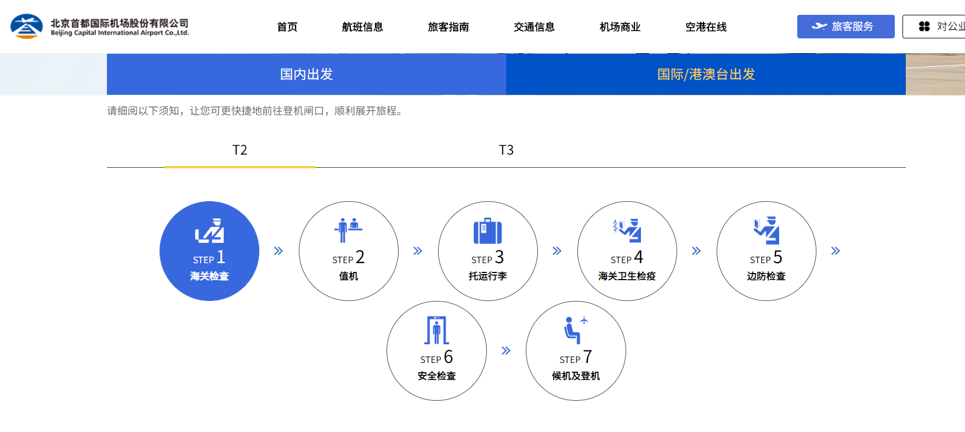Select the T3 terminal tab
This screenshot has width=965, height=432.
(x=506, y=150)
